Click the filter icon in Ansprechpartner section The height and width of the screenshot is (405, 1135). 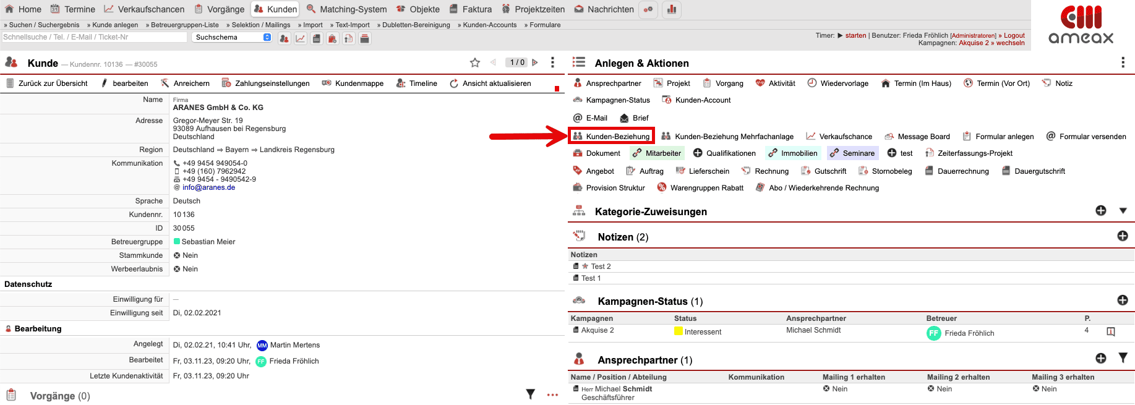(x=1123, y=358)
